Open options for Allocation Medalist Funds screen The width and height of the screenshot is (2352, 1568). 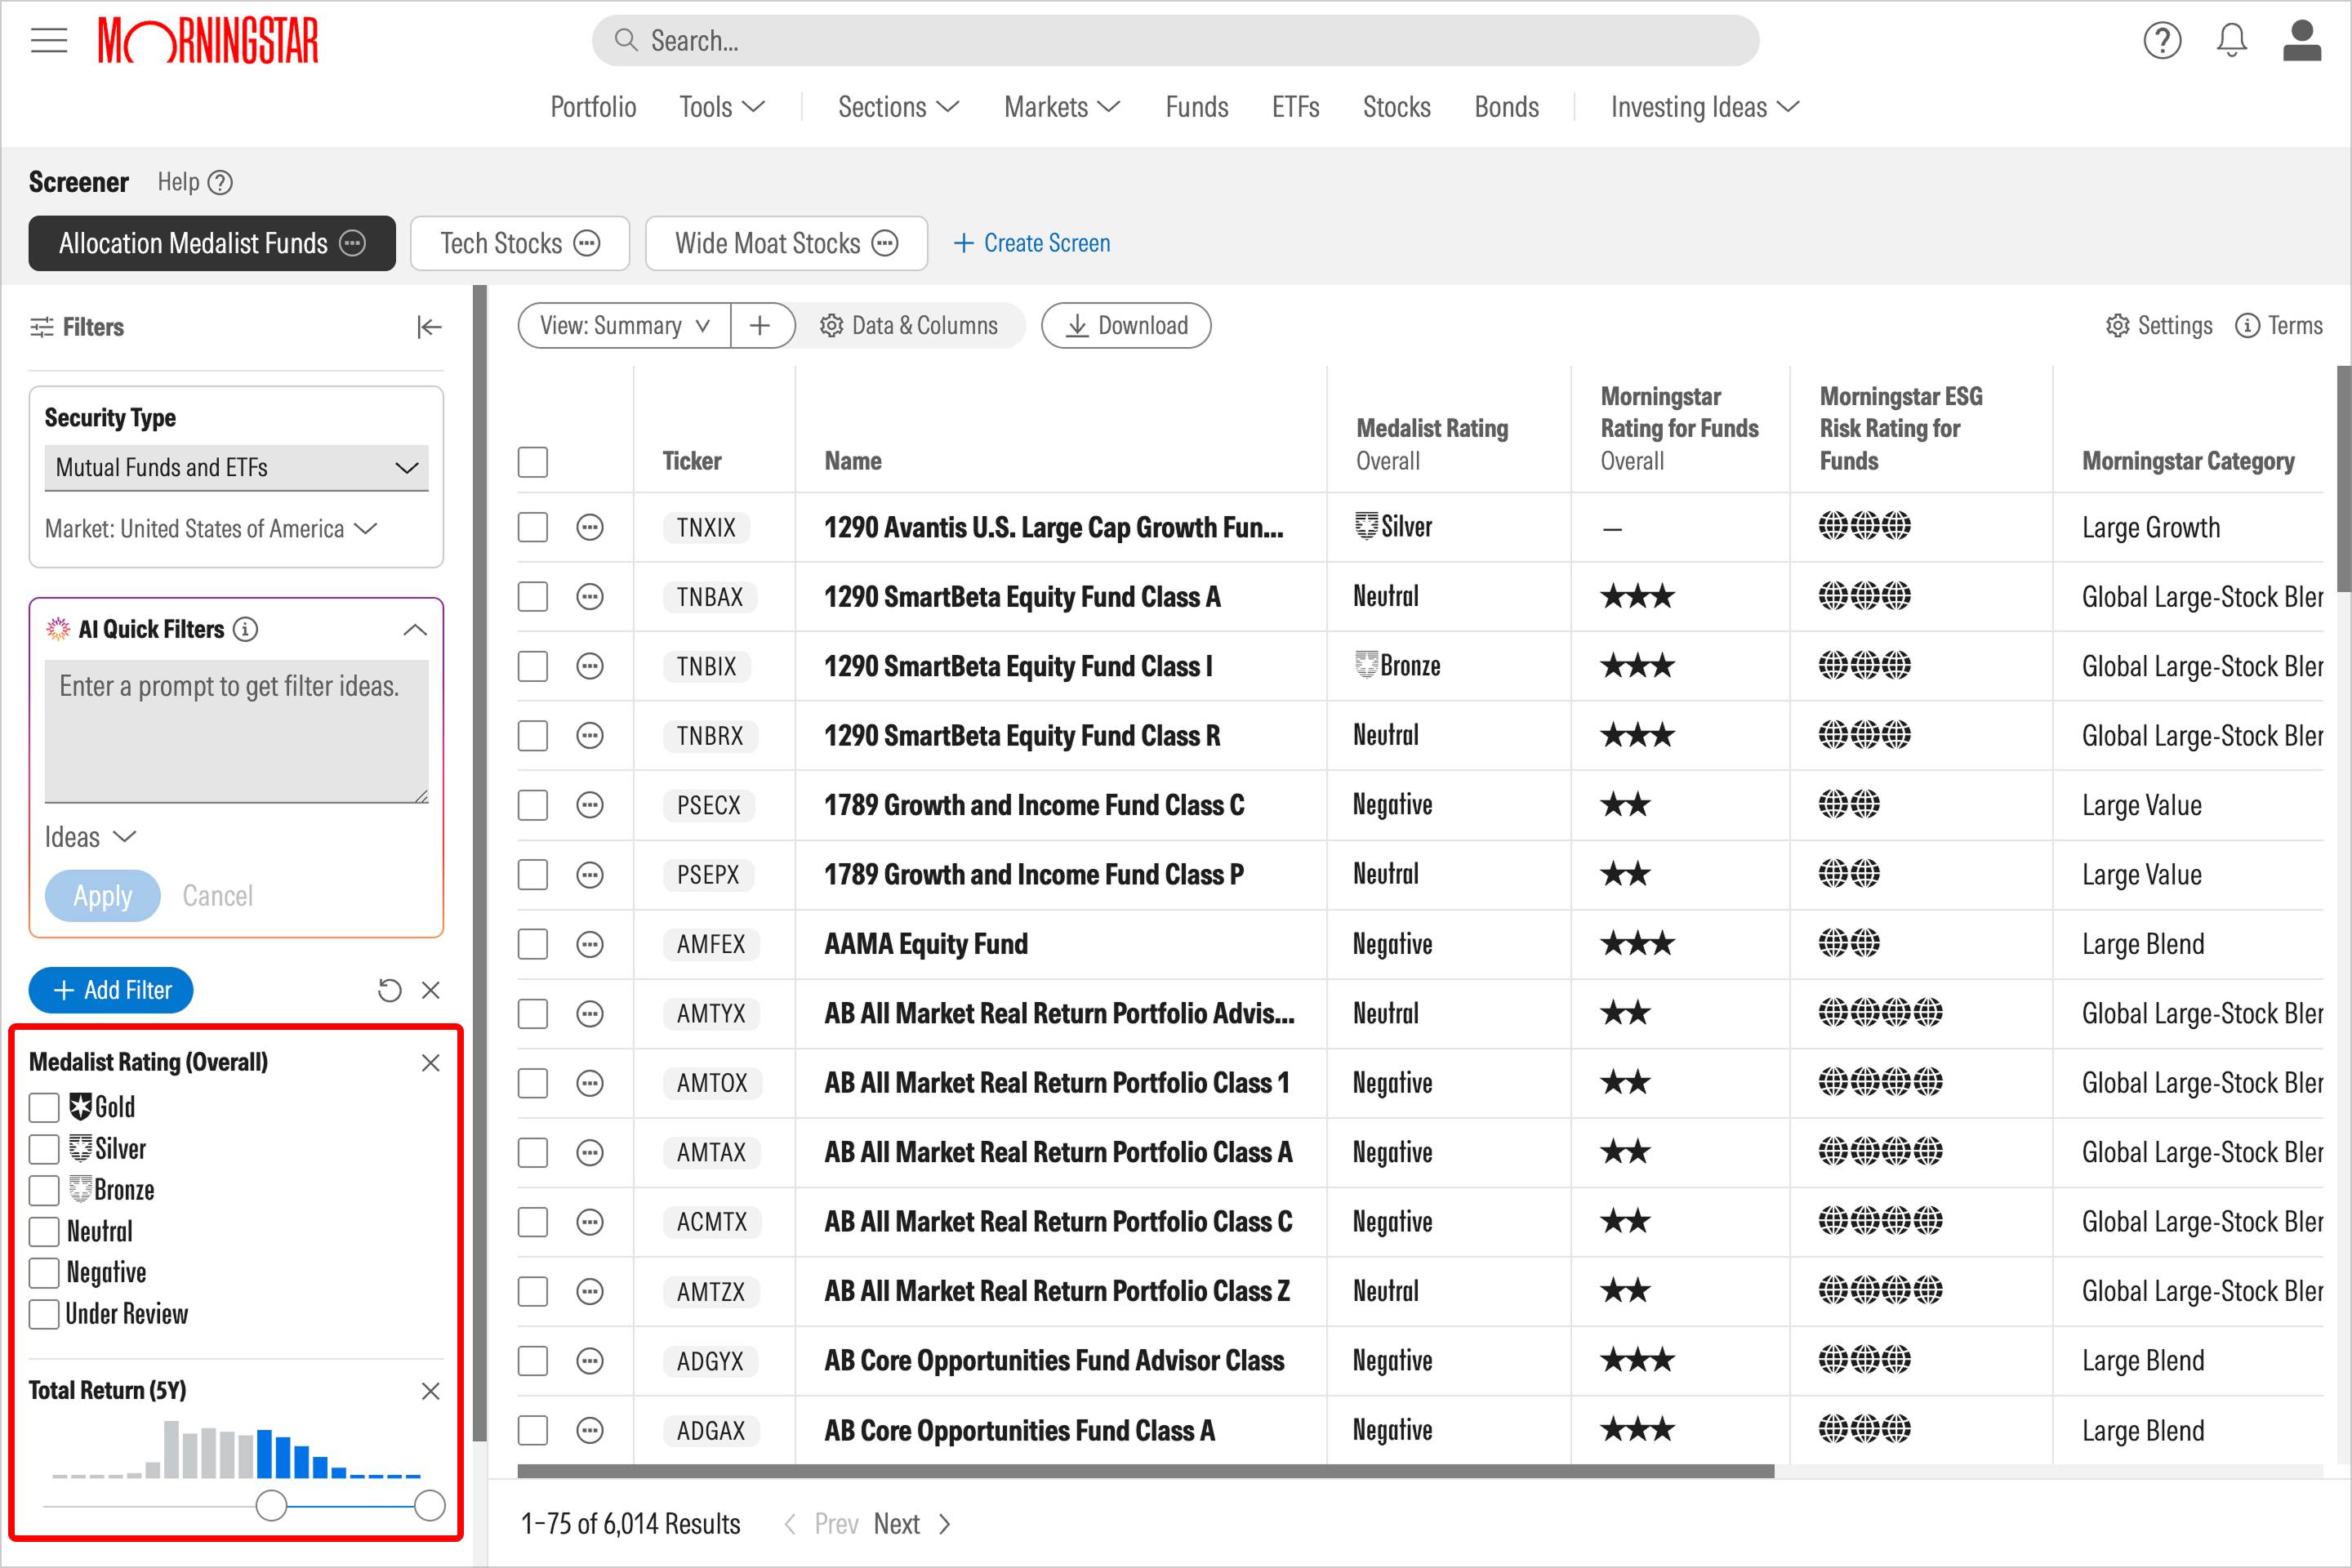(x=353, y=243)
